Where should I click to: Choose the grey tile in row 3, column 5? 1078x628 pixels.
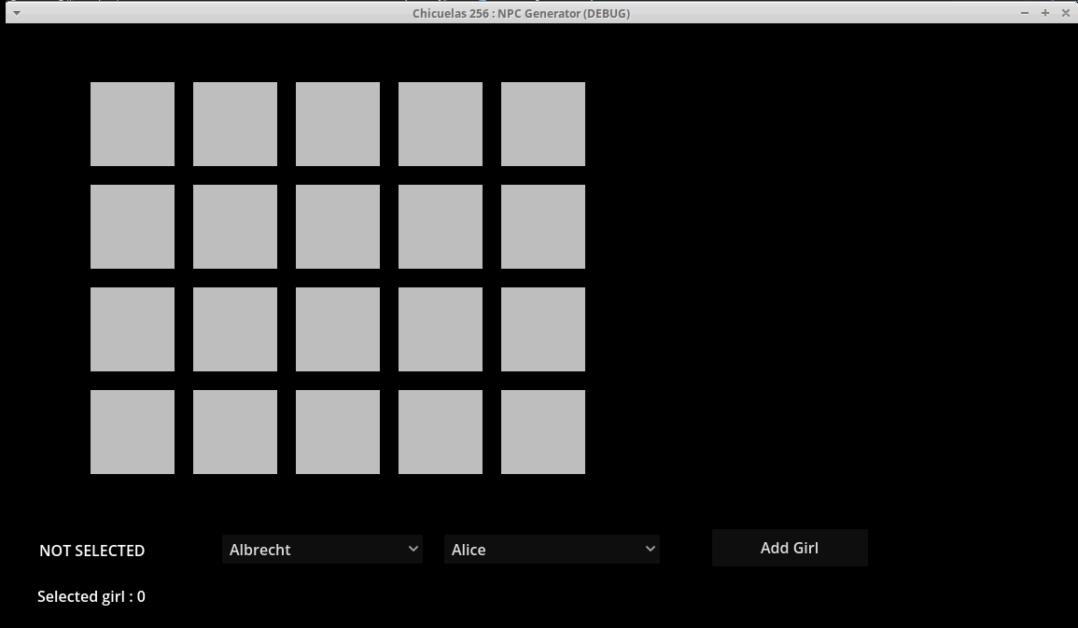pyautogui.click(x=543, y=329)
